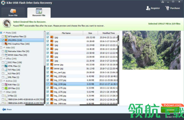Click the export icon in title bar

click(x=163, y=2)
